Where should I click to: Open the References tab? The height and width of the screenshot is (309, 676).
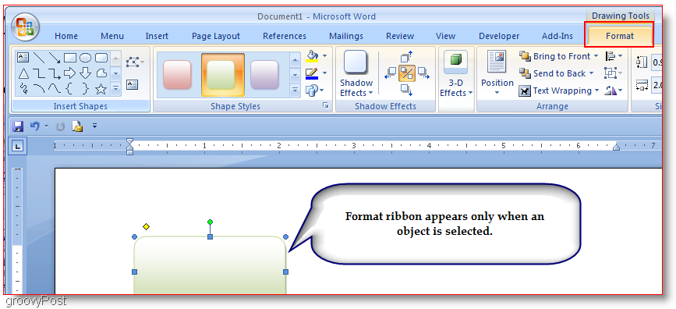[x=285, y=36]
